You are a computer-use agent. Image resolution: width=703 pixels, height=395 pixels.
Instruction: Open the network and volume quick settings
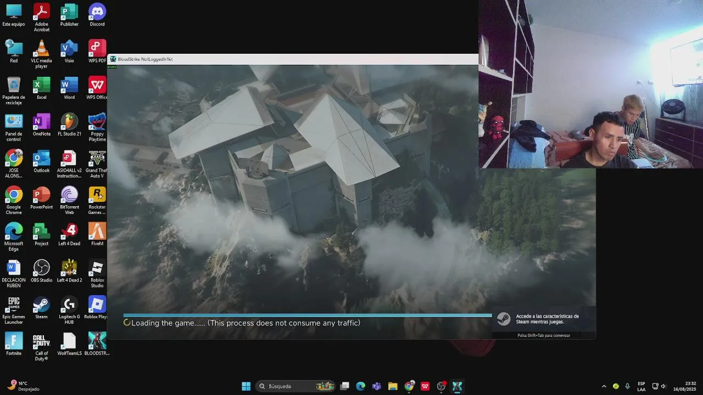point(659,386)
